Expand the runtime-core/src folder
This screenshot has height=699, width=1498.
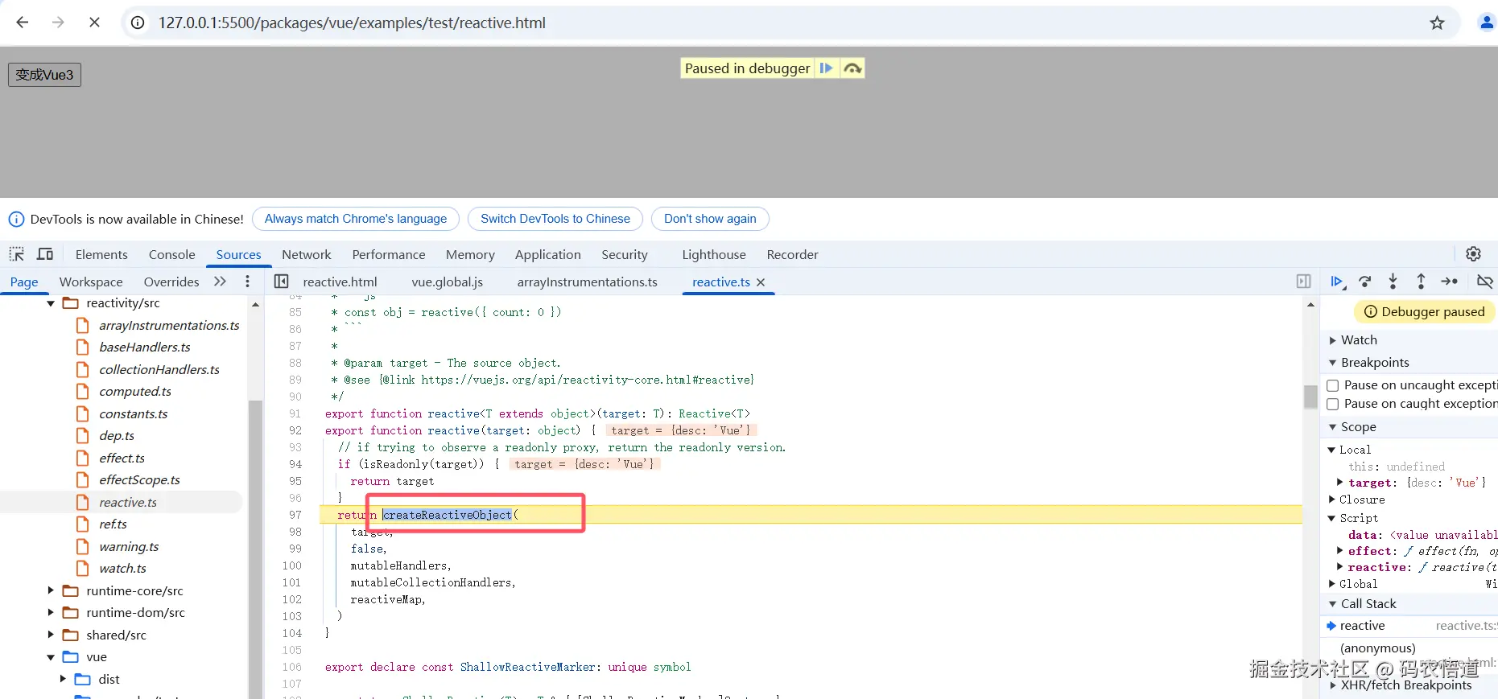coord(51,590)
